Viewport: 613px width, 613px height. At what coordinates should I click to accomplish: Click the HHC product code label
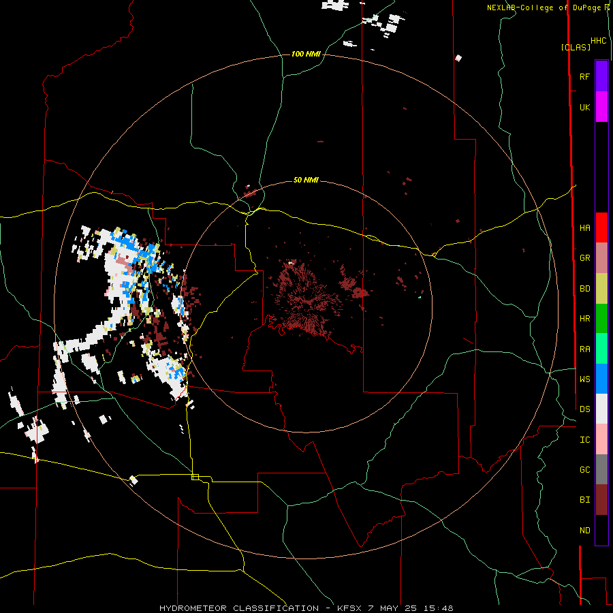[x=598, y=41]
